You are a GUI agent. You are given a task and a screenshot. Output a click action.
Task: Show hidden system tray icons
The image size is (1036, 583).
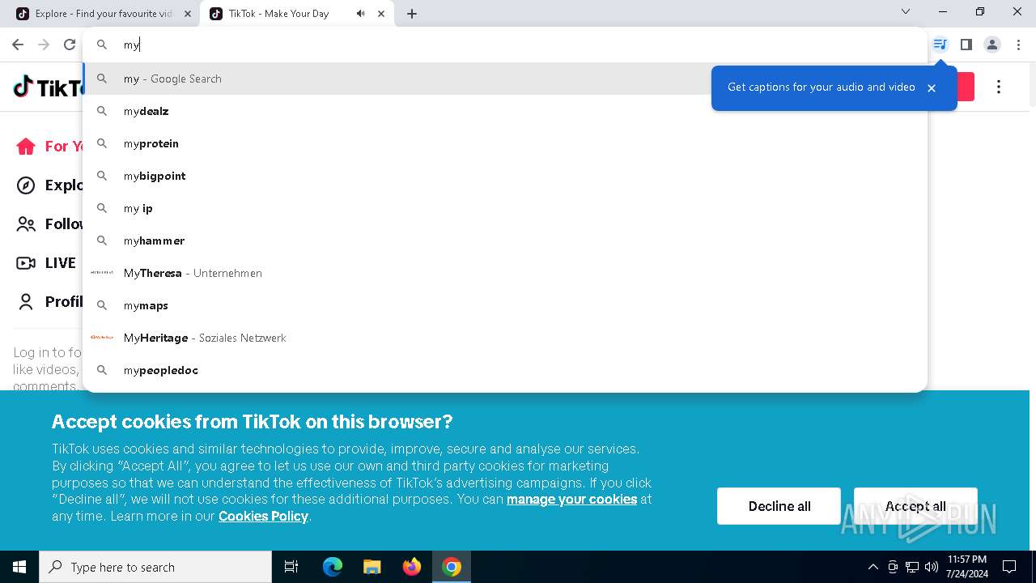coord(873,567)
